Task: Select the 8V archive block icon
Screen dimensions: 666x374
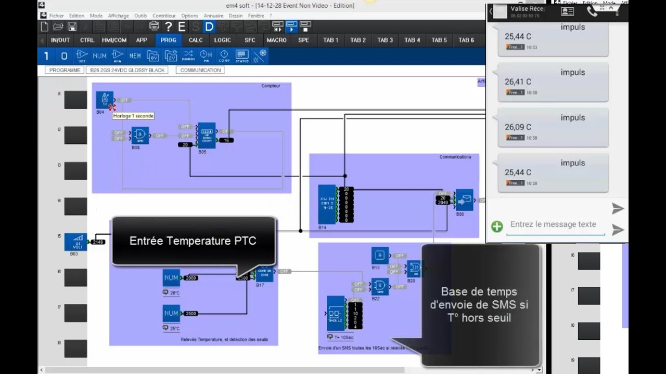Action: pyautogui.click(x=153, y=56)
